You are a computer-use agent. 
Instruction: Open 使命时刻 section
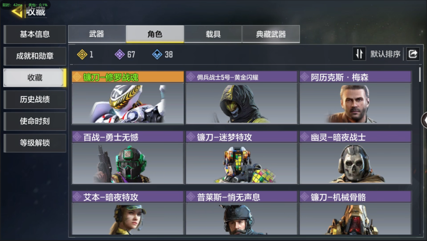(x=35, y=121)
